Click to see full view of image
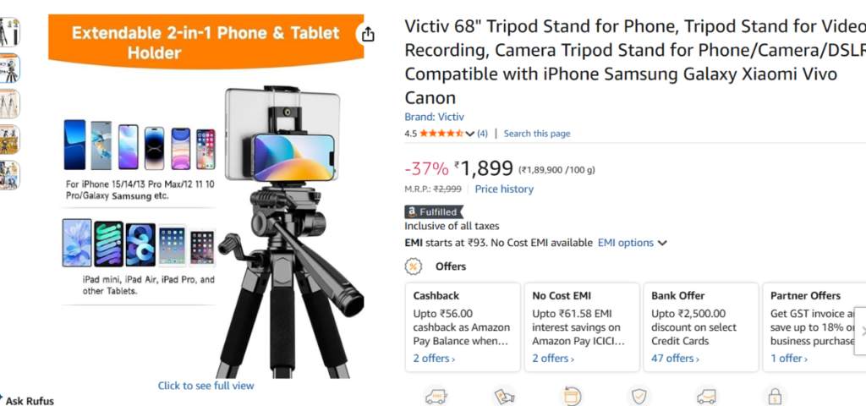 [x=206, y=386]
